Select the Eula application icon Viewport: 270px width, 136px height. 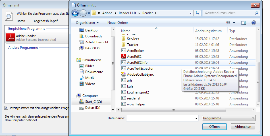[x=123, y=86]
